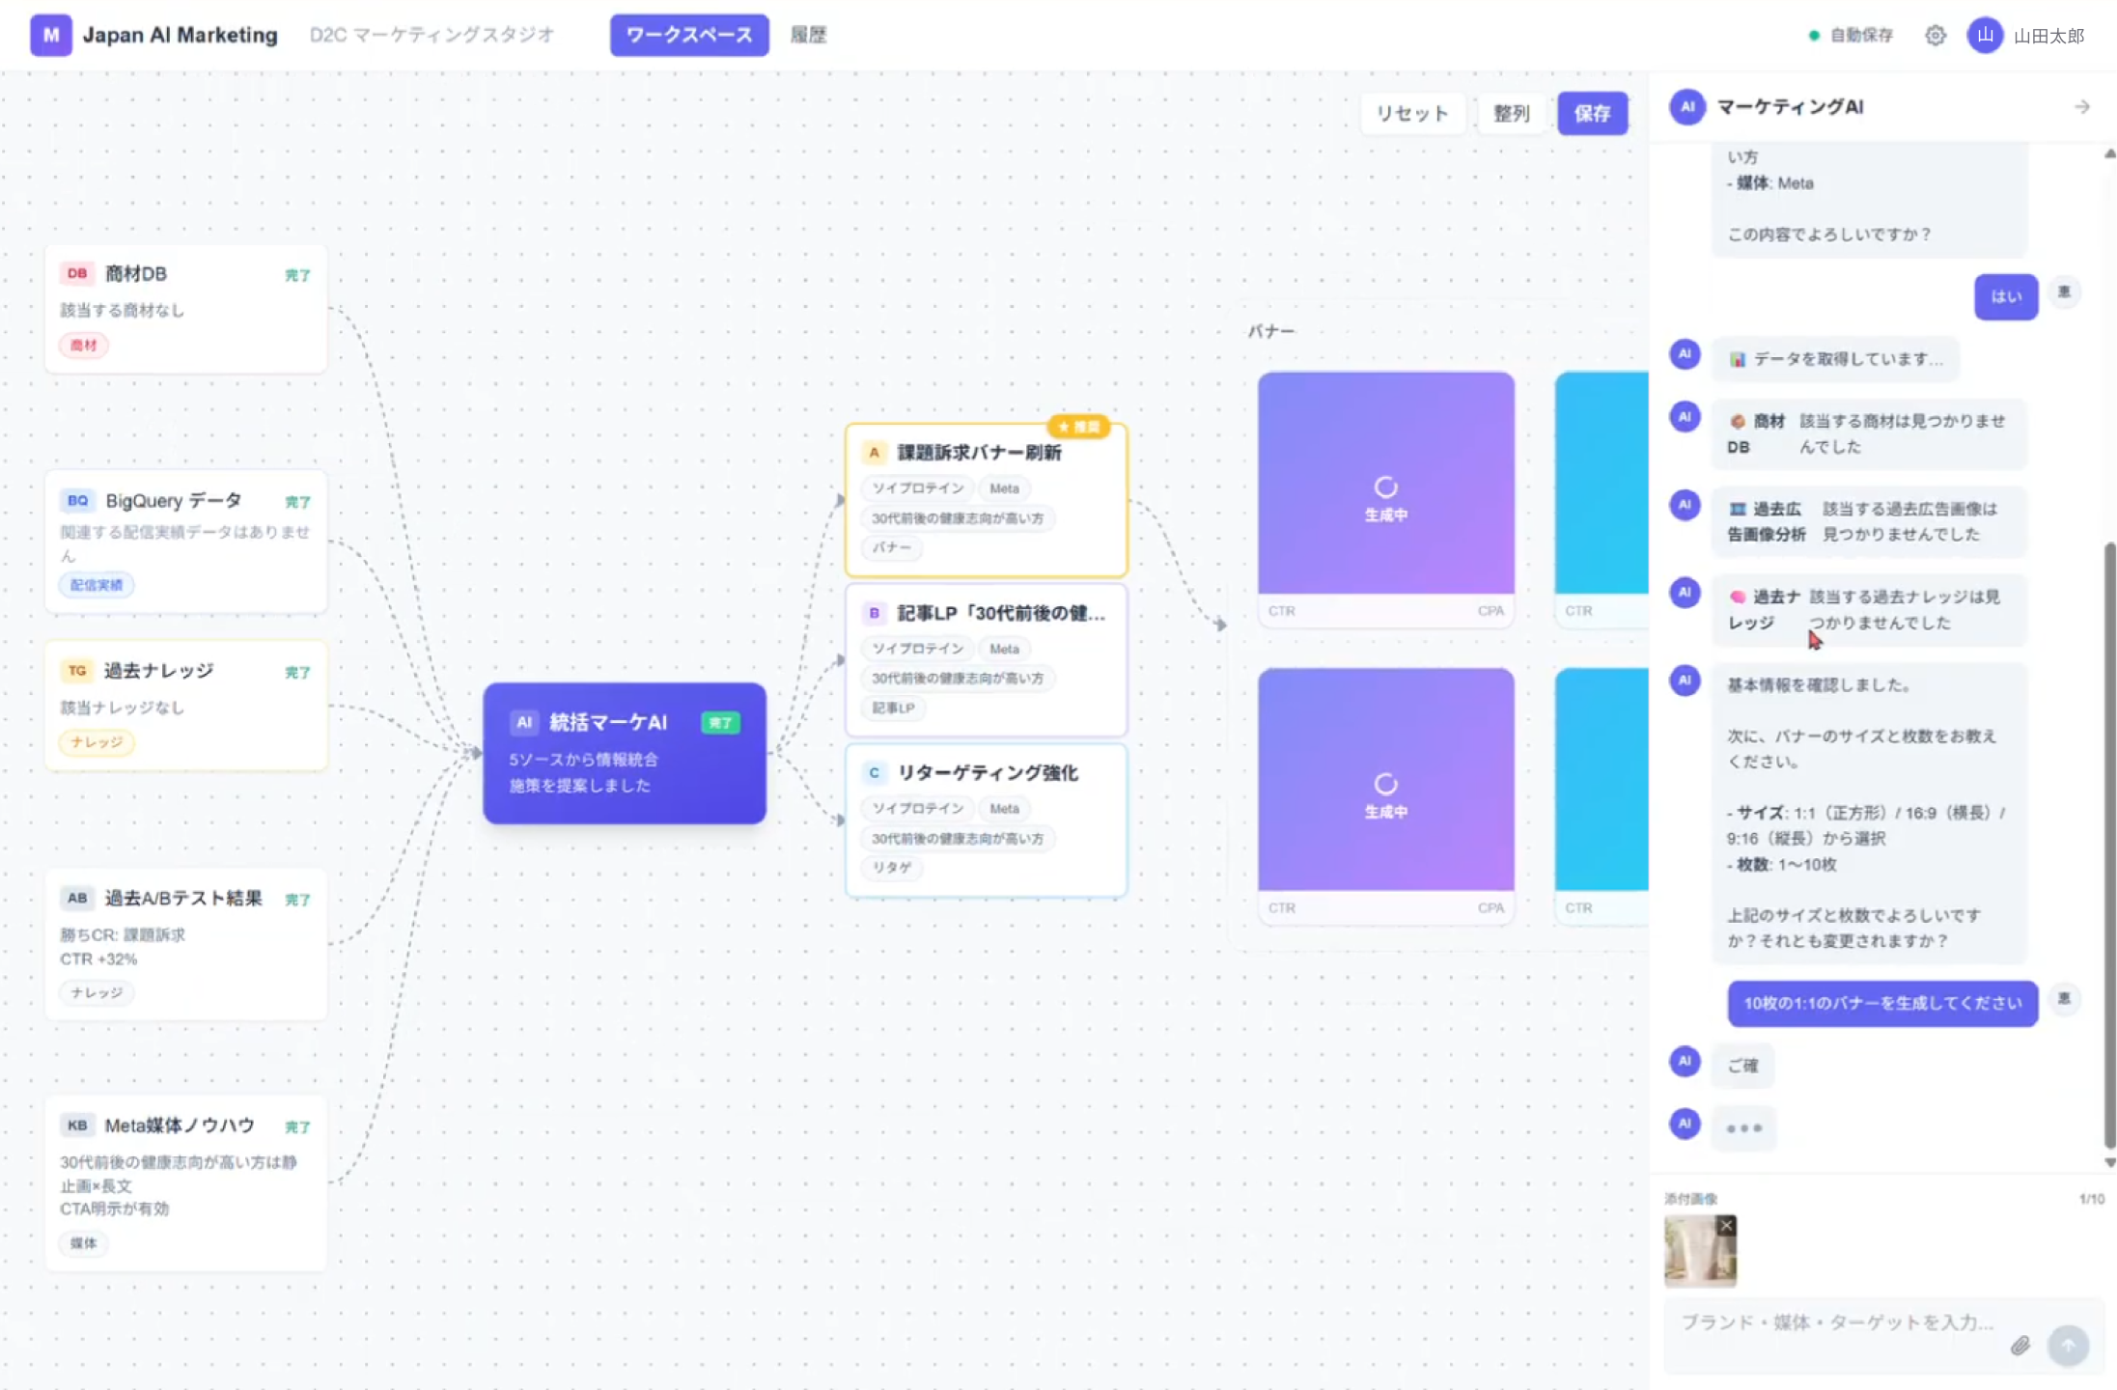Viewport: 2117px width, 1390px height.
Task: Select the 統括マーケAI node
Action: 625,753
